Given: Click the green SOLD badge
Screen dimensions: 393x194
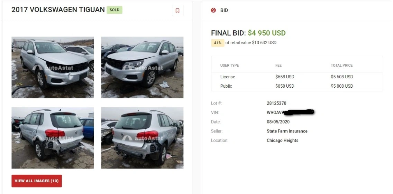Looking at the screenshot, I should tap(115, 10).
